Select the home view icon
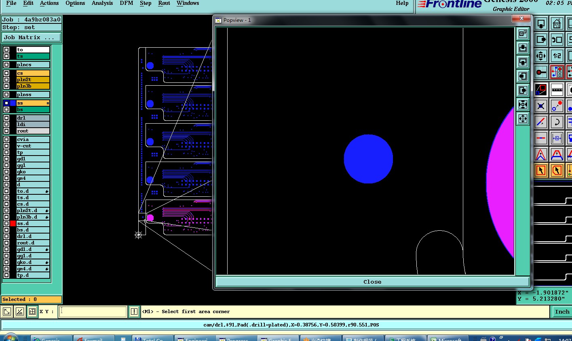Viewport: 572px width, 341px height. (557, 24)
